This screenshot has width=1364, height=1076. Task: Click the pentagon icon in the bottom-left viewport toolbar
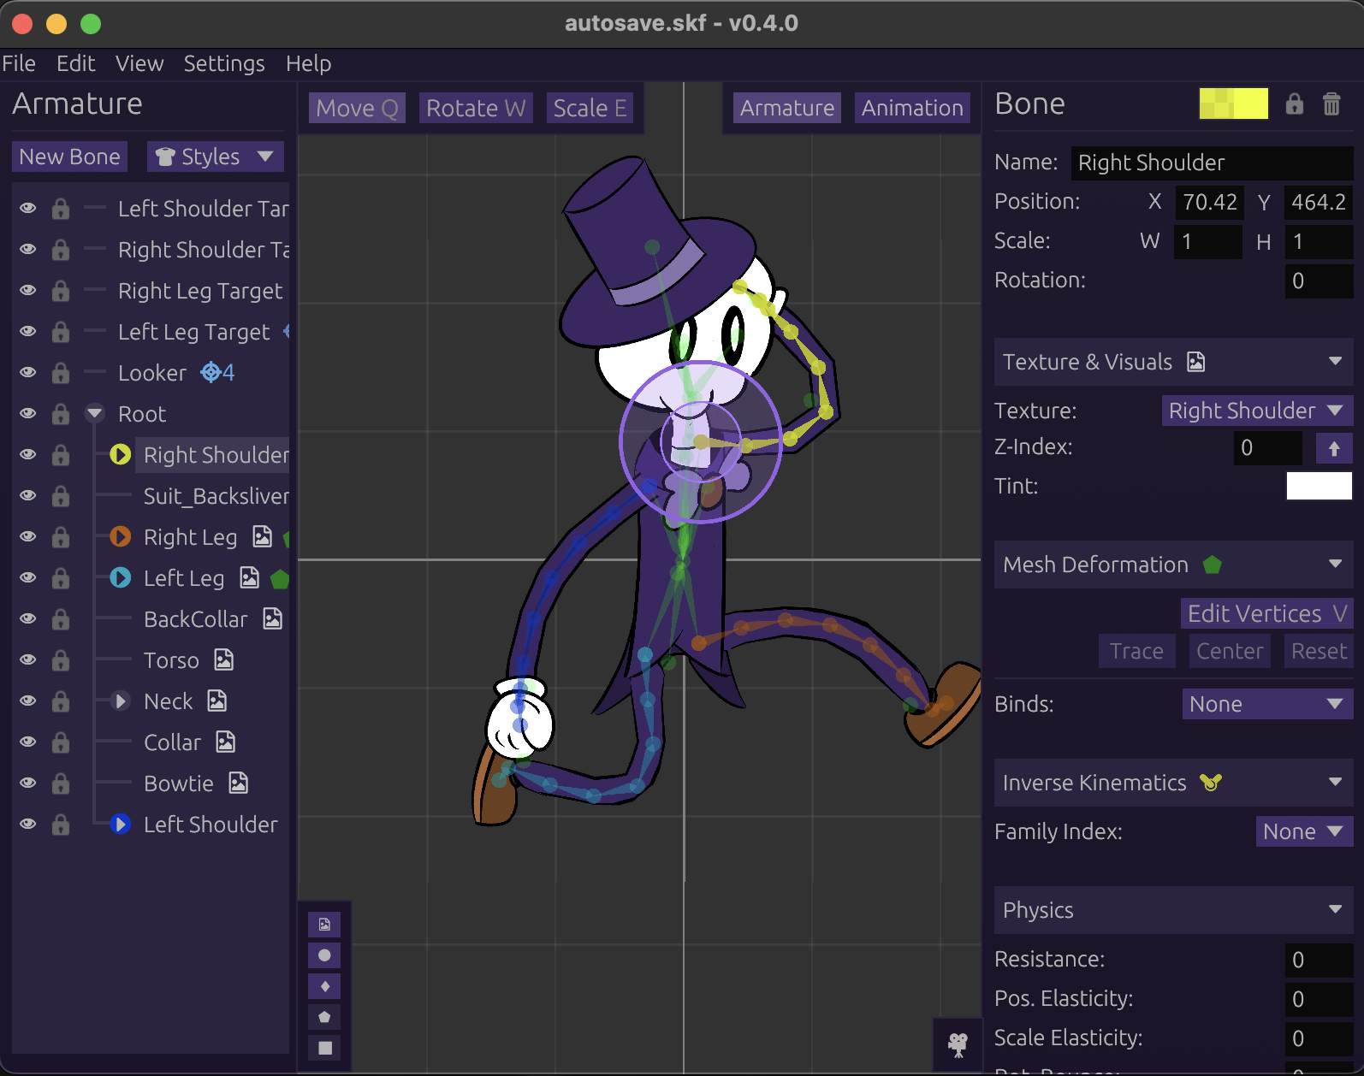click(324, 1017)
